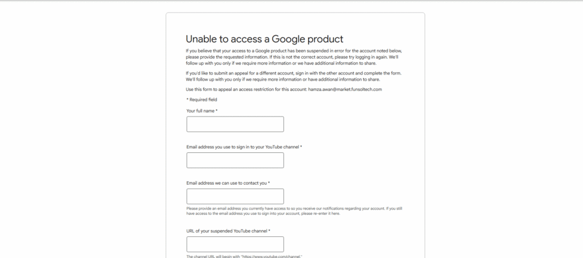This screenshot has height=258, width=583.
Task: Click the asterisk after the suspended channel label
Action: tap(269, 231)
